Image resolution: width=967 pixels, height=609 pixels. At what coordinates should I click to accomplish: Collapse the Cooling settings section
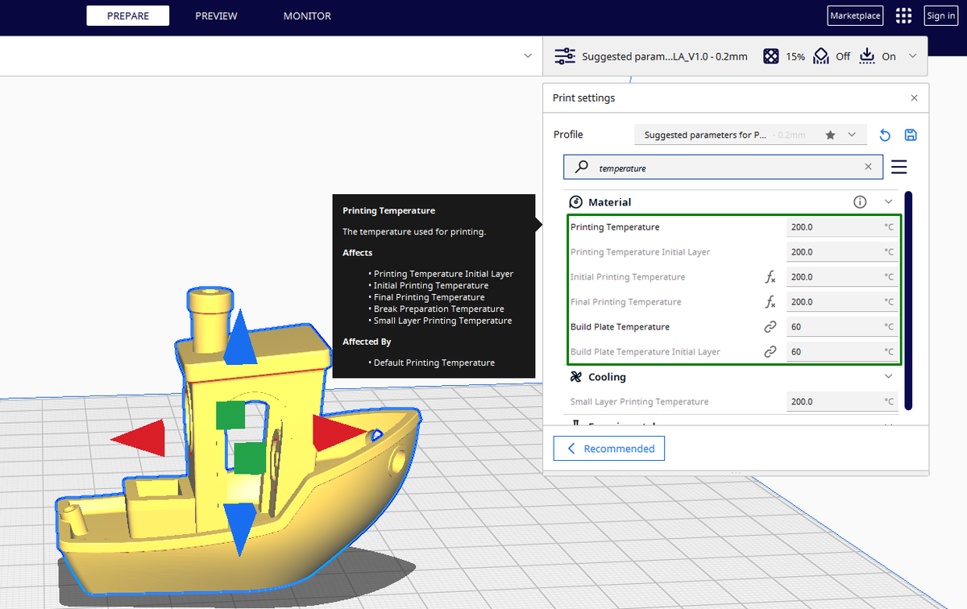889,377
